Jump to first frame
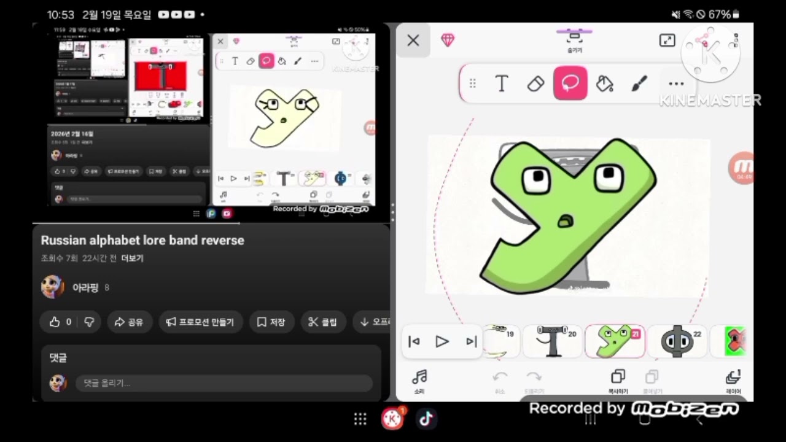Viewport: 786px width, 442px height. click(414, 342)
